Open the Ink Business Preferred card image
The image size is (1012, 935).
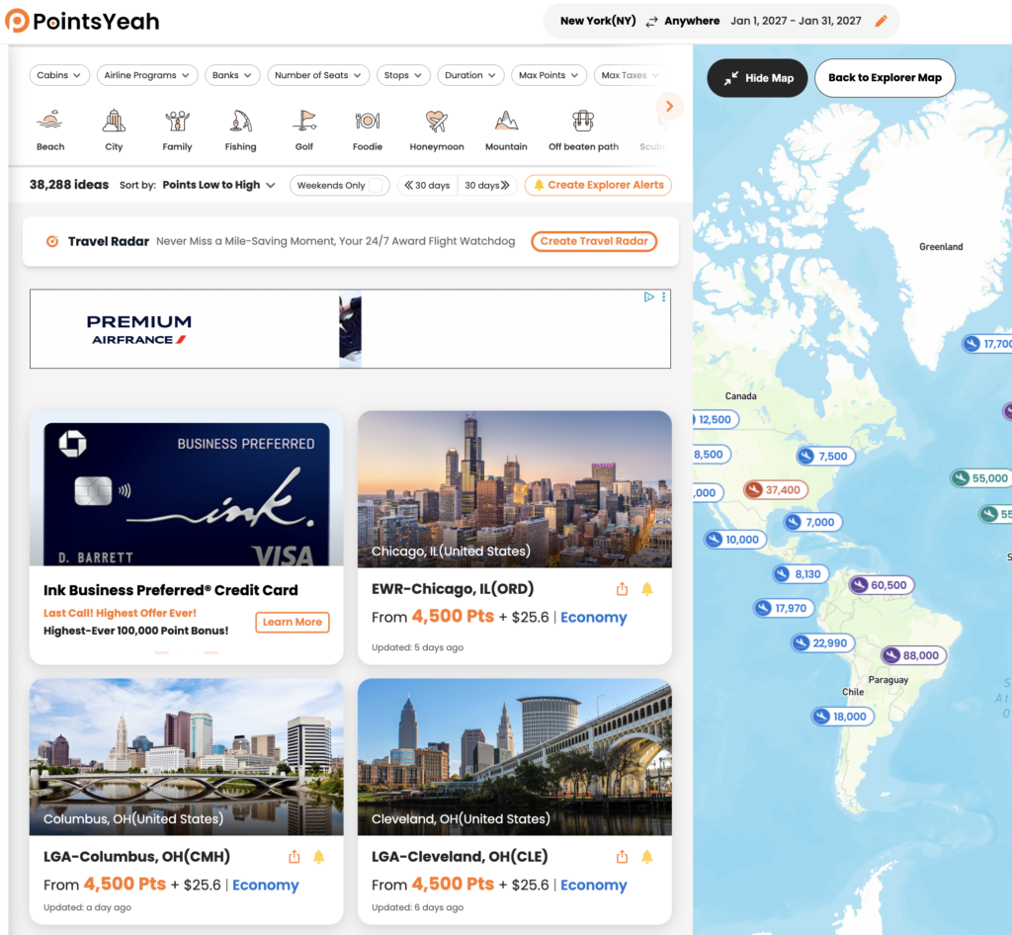click(x=187, y=494)
